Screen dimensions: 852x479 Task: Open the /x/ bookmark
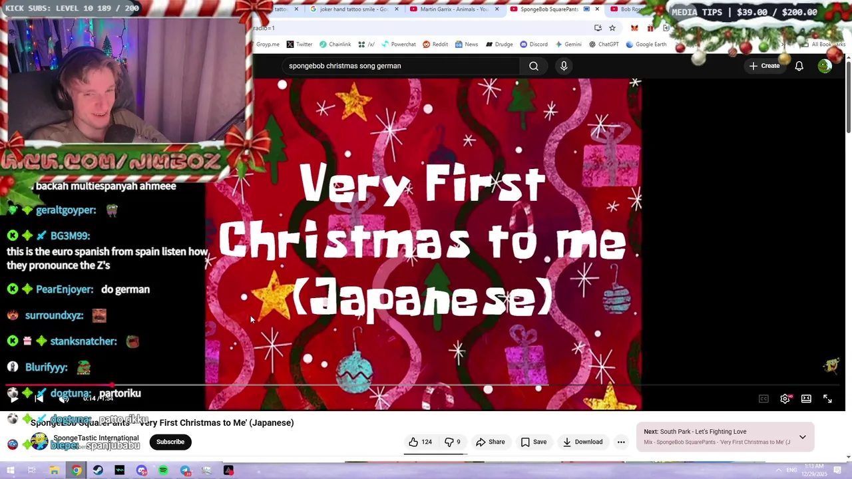pos(366,45)
